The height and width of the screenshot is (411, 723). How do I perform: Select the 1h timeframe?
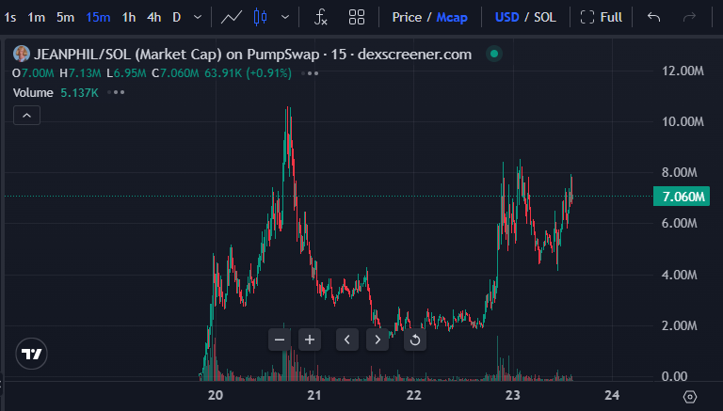129,18
